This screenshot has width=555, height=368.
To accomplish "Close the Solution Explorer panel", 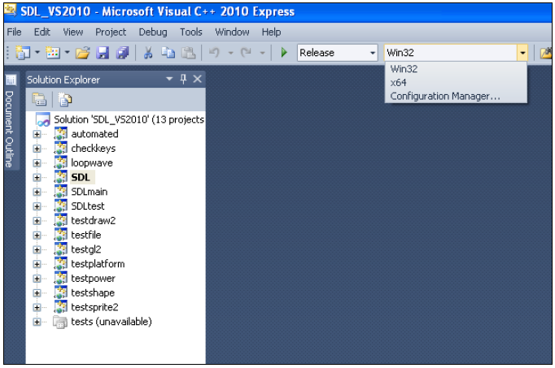I will (x=198, y=79).
